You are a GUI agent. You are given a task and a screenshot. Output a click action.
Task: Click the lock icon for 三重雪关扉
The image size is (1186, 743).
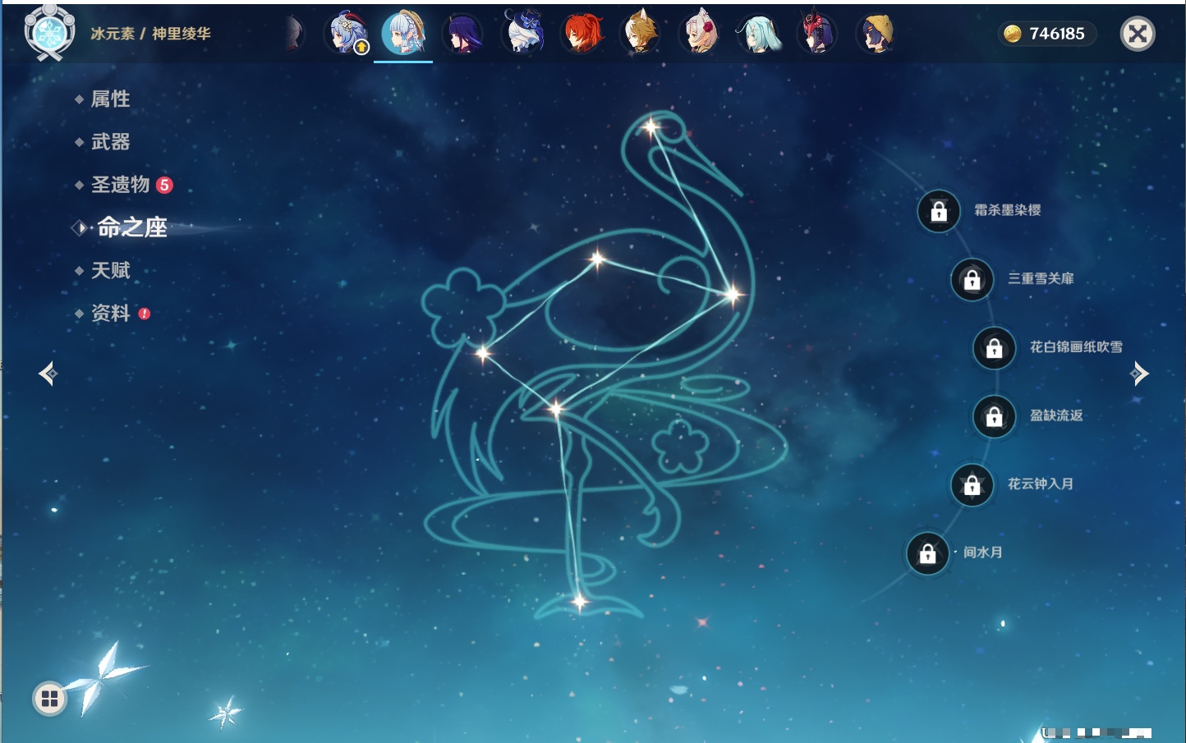click(x=972, y=279)
